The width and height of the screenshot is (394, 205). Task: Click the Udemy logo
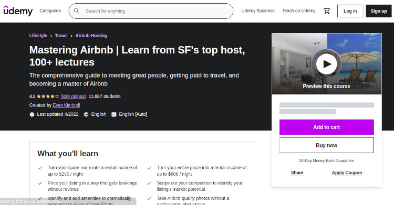(18, 11)
